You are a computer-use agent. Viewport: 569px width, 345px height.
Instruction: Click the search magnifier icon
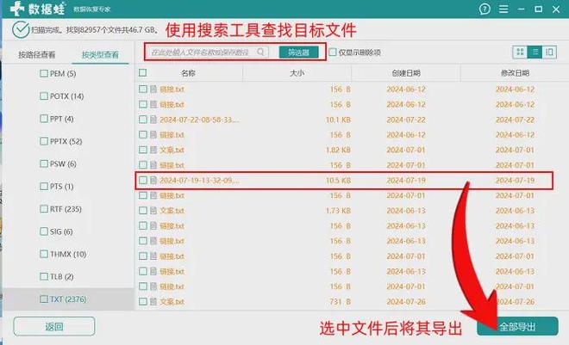click(x=260, y=52)
